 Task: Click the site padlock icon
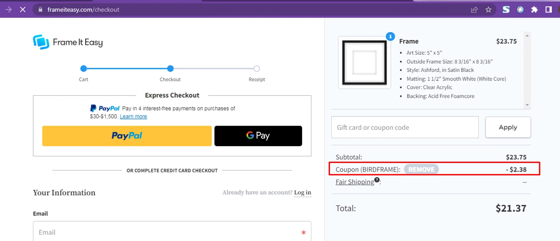[x=40, y=10]
